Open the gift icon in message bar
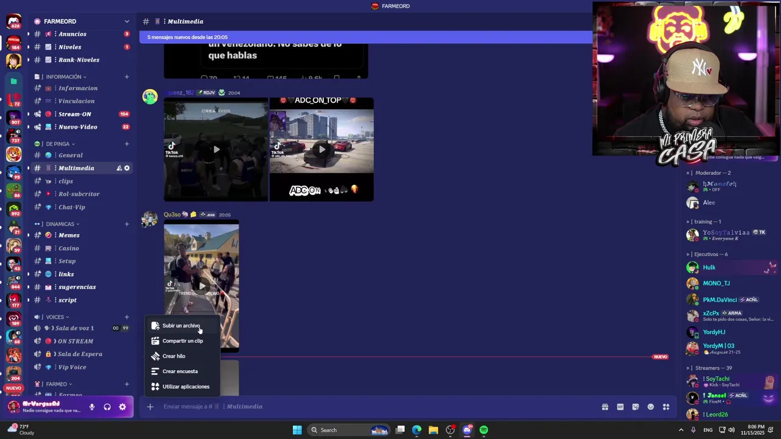 coord(605,407)
